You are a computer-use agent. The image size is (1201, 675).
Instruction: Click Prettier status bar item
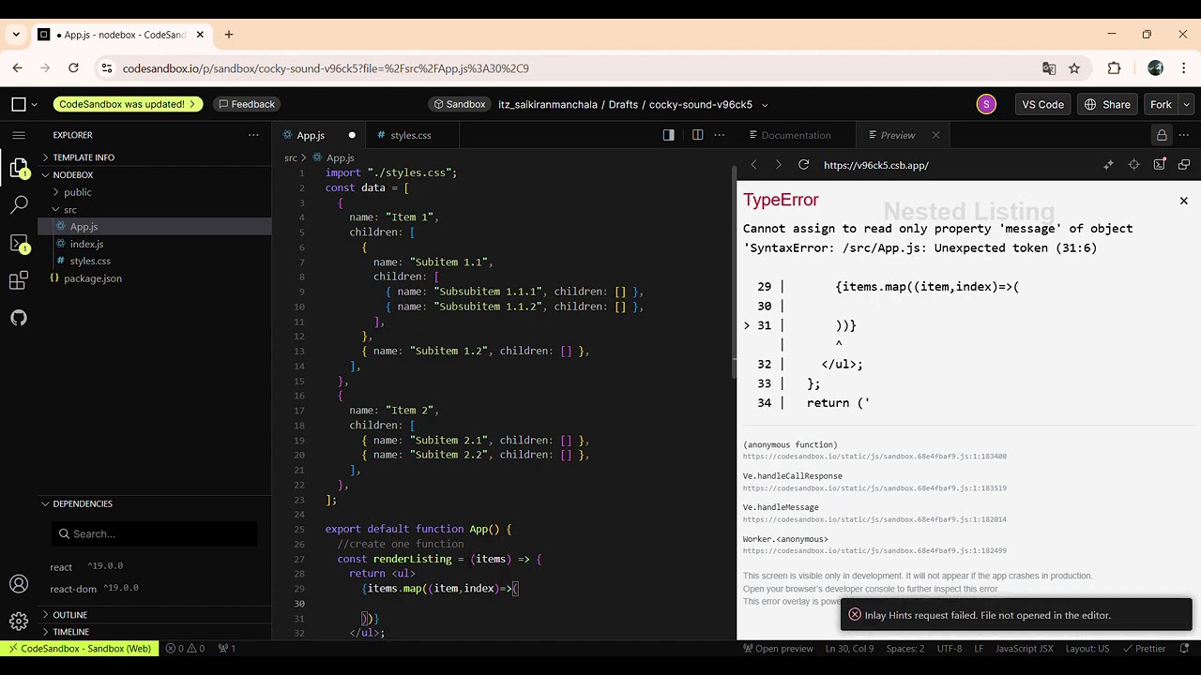point(1143,649)
